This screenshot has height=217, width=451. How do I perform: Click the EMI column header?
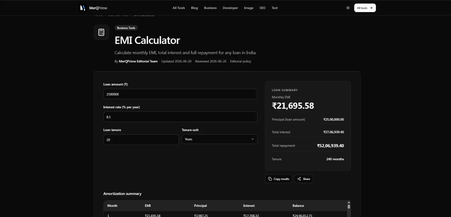tap(148, 206)
